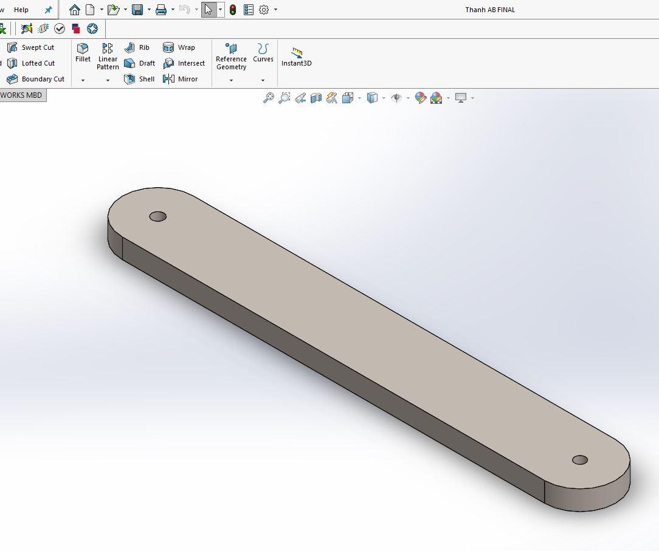Open View Orientation cube

point(348,98)
